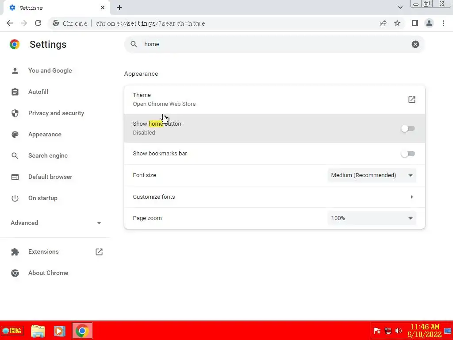Open Autofill settings section
The height and width of the screenshot is (340, 453).
tap(38, 92)
